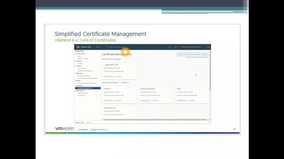Click the Solution Certificates section label
This screenshot has height=159, width=284.
(110, 83)
